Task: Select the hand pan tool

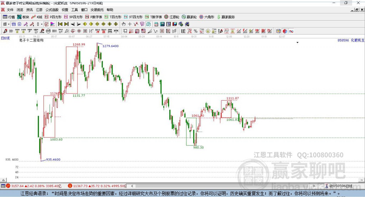Action: (x=124, y=24)
